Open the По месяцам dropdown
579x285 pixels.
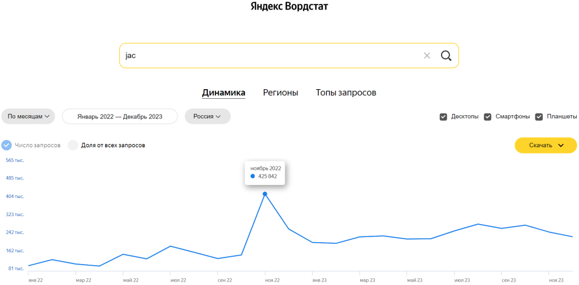(28, 116)
